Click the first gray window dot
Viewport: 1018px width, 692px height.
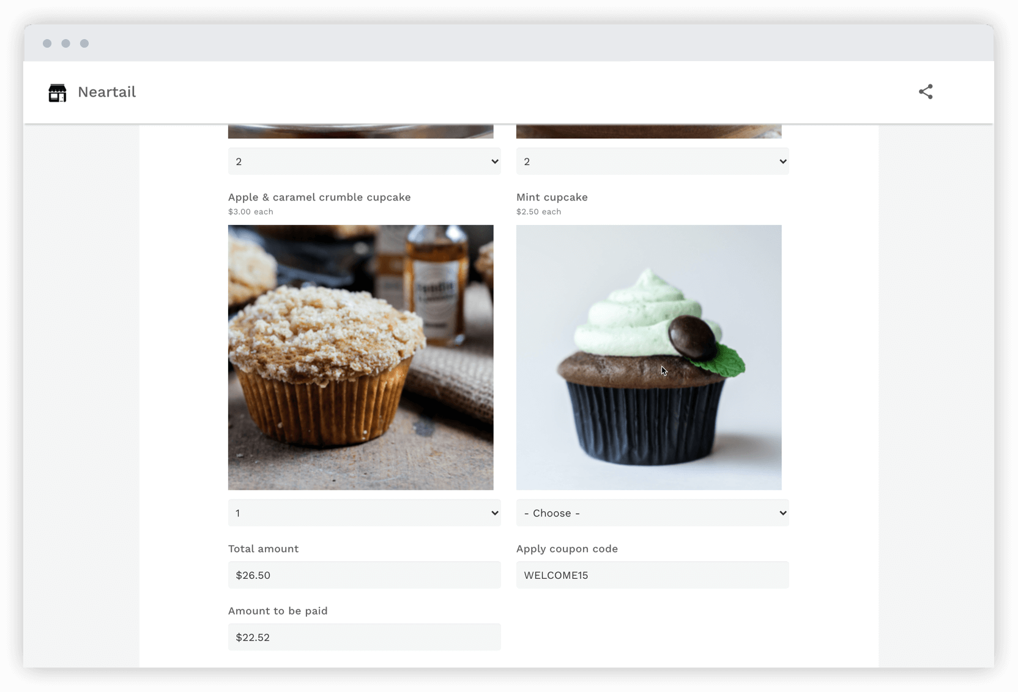point(47,43)
